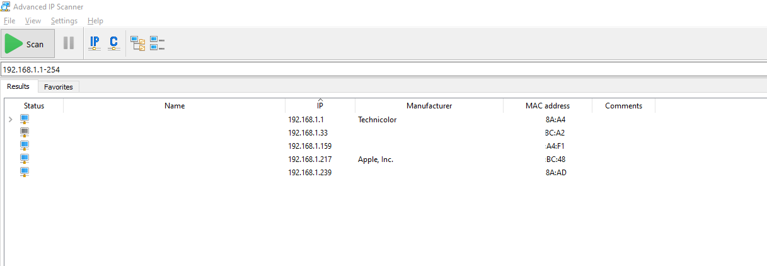Open the File menu
The height and width of the screenshot is (266, 767).
[9, 21]
